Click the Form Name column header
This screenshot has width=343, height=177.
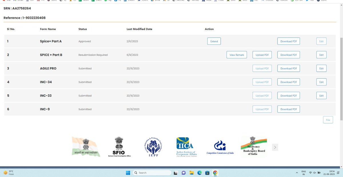[x=48, y=29]
